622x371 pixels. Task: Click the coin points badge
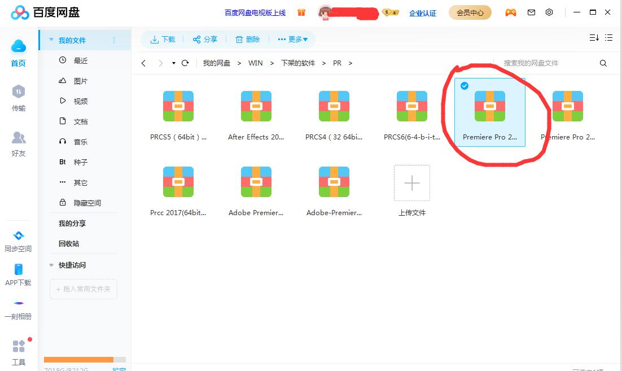click(391, 12)
